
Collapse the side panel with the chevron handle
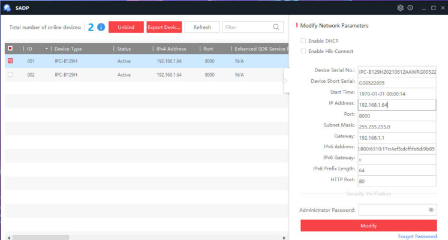point(285,81)
